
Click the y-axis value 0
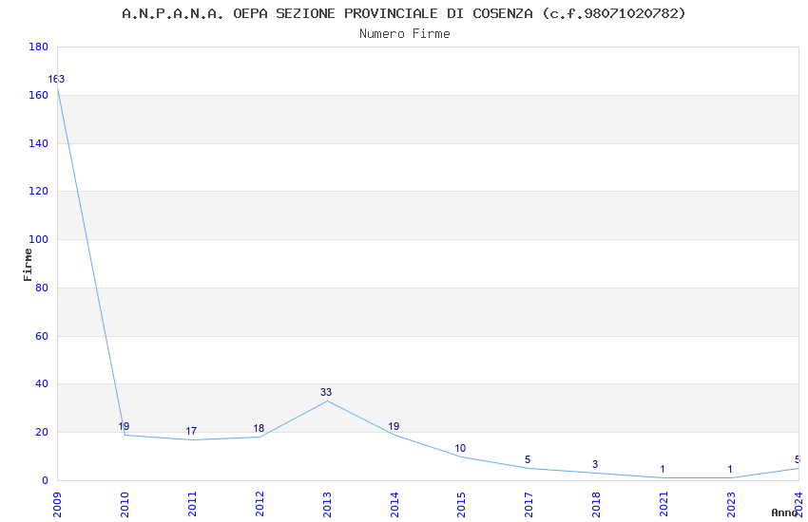(x=46, y=481)
